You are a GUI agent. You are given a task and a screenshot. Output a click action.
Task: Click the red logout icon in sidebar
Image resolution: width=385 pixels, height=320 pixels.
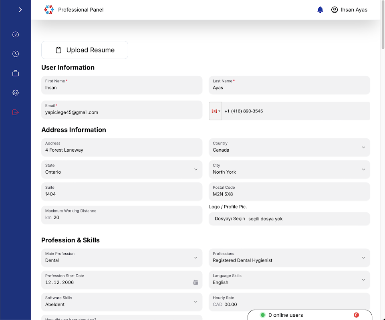coord(16,112)
